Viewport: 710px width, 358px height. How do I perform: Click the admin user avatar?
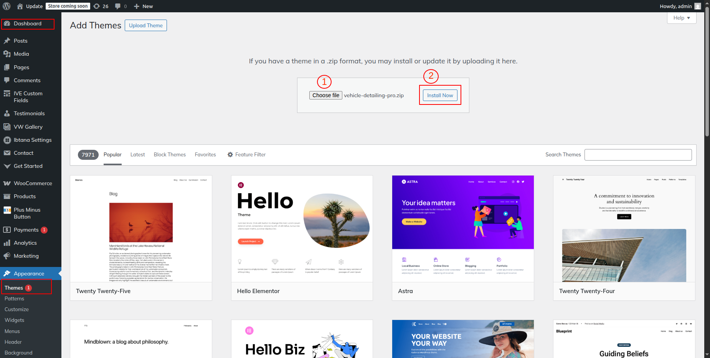[x=697, y=6]
